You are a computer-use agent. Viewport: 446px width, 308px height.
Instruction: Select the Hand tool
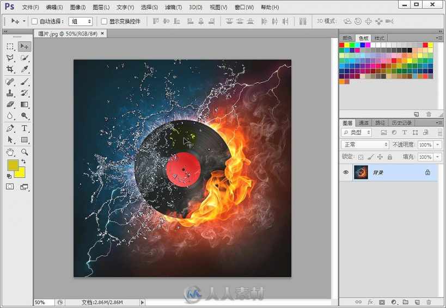click(10, 152)
